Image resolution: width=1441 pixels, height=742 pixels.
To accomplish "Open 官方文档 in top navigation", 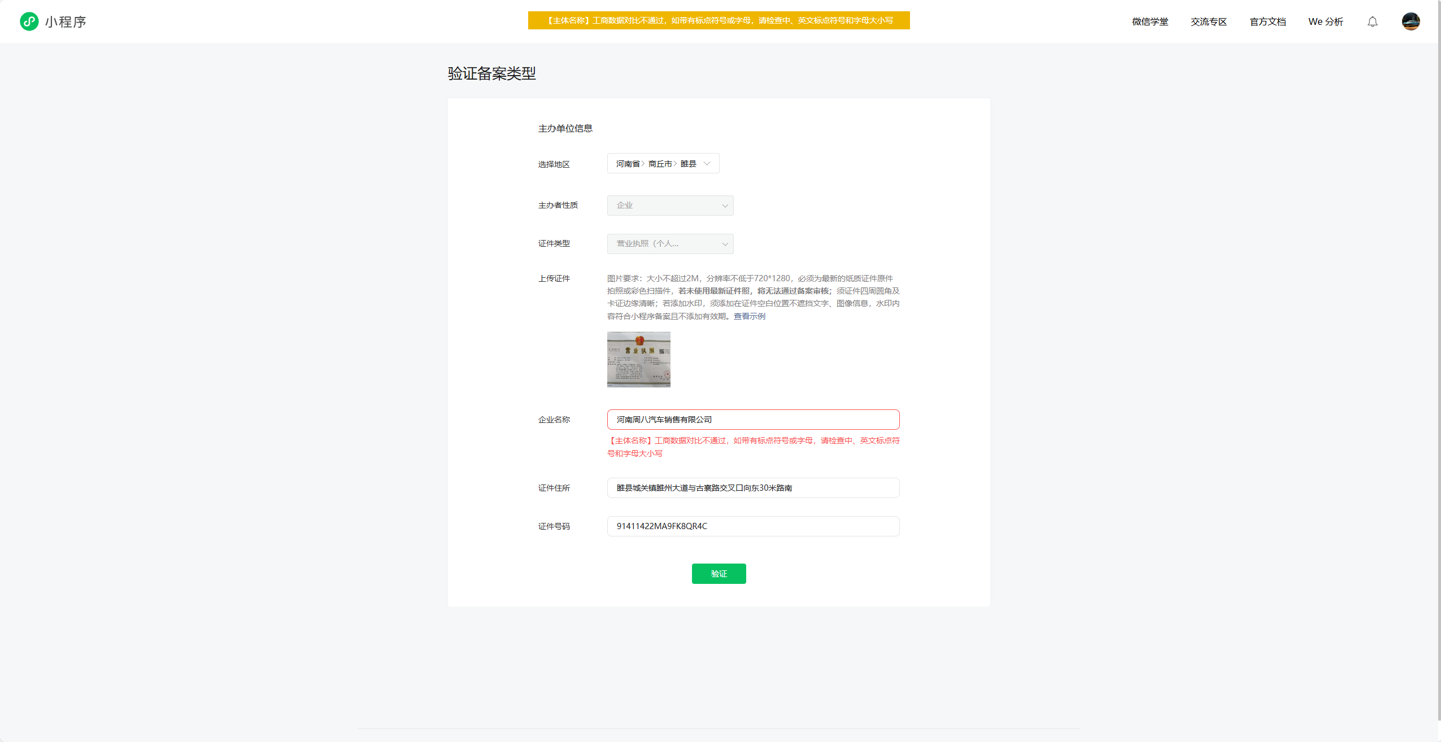I will tap(1267, 21).
